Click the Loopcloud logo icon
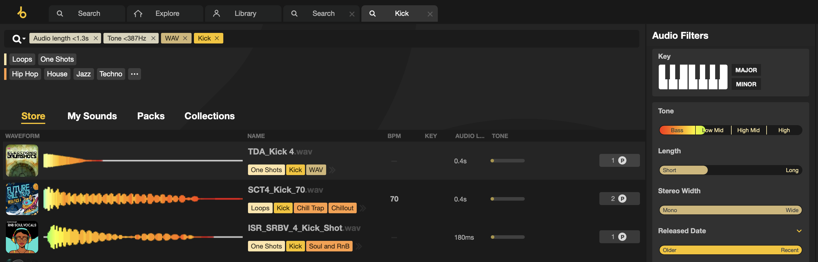This screenshot has width=818, height=262. coord(21,13)
